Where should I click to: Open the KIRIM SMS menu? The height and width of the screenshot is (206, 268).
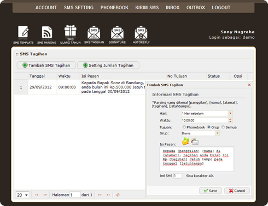click(x=147, y=8)
